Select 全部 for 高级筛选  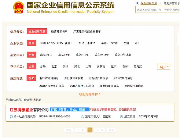pyautogui.click(x=31, y=78)
